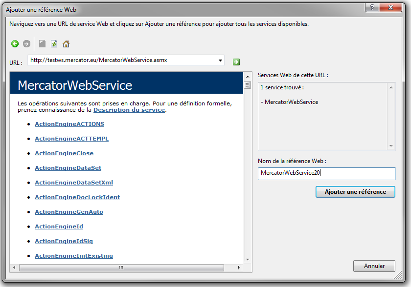
Task: Open the Description du service link
Action: 129,110
